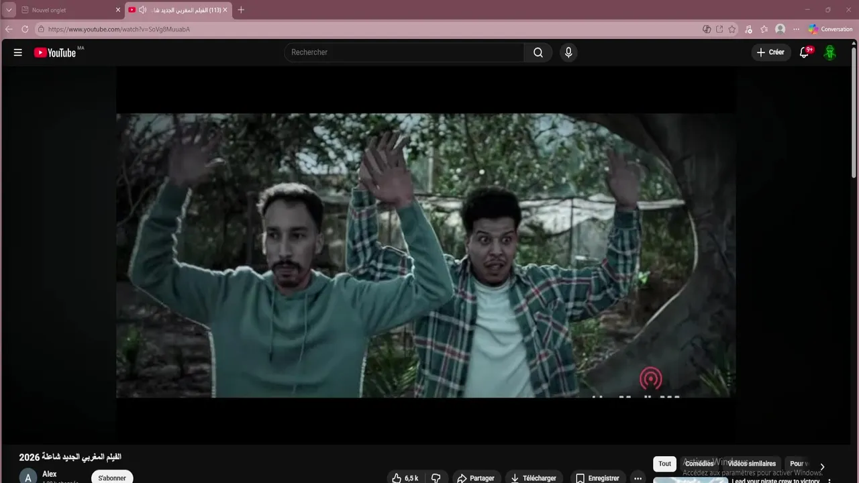This screenshot has height=483, width=859.
Task: Start voice search with the microphone icon
Action: 568,52
